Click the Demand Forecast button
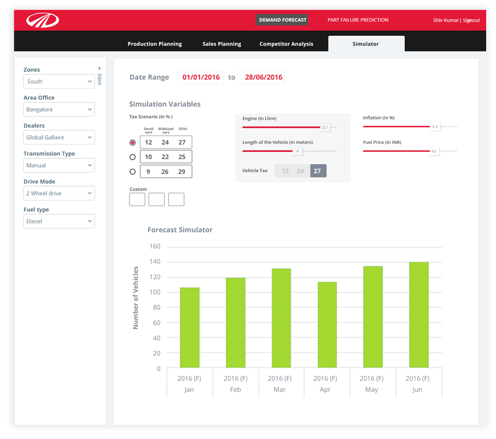The image size is (496, 439). click(x=282, y=20)
